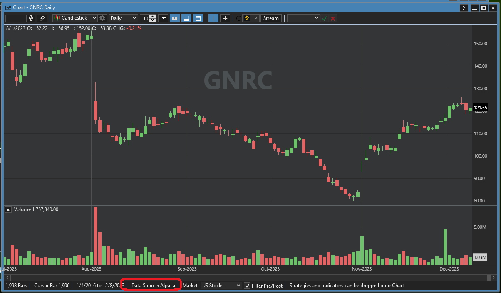Collapse the Volume pane with triangle
Screen dimensions: 501x293
point(8,209)
